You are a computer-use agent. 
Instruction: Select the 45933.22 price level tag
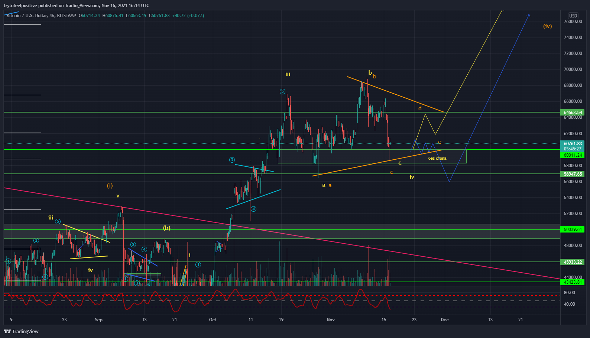coord(573,262)
